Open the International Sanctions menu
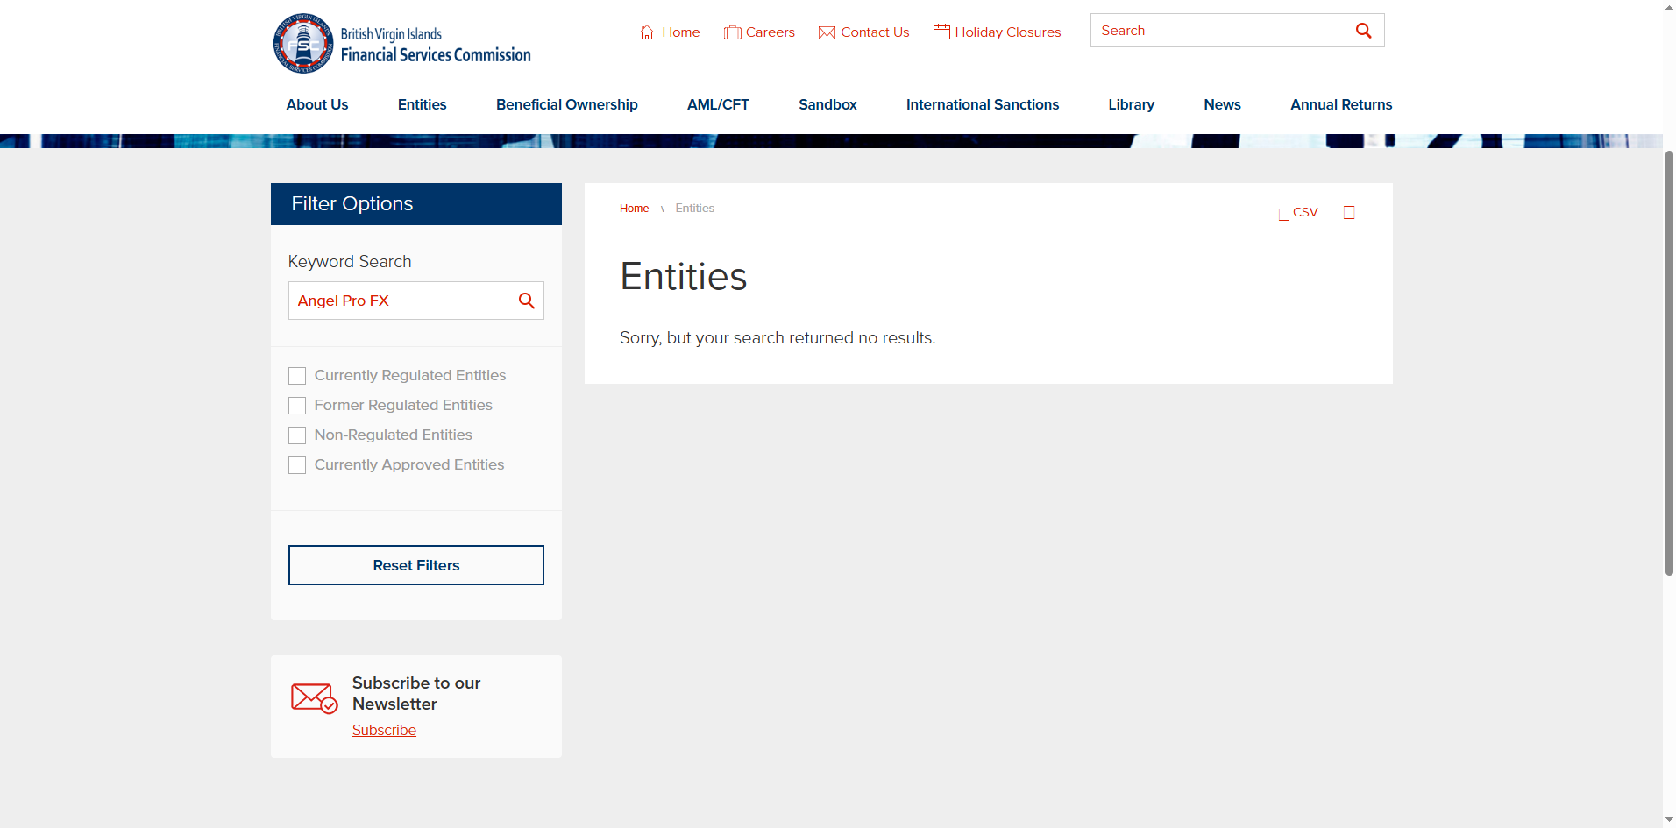 point(983,104)
